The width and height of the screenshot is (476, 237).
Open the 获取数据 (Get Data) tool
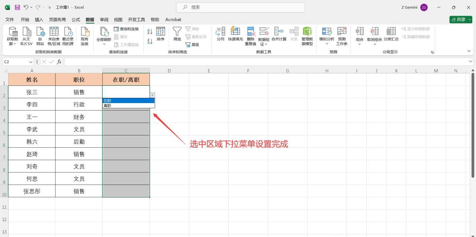(12, 36)
